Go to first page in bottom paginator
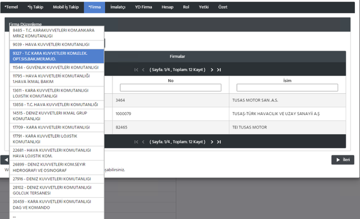 [x=136, y=142]
